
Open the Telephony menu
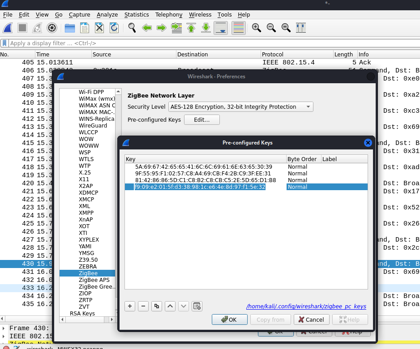pyautogui.click(x=169, y=15)
